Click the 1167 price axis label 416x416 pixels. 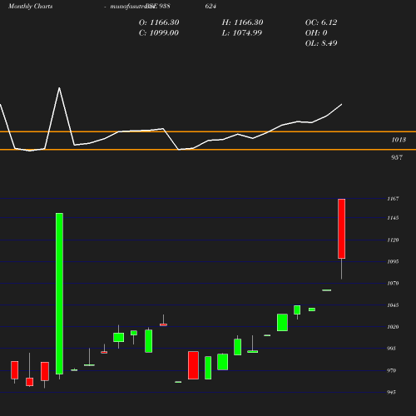coord(393,199)
